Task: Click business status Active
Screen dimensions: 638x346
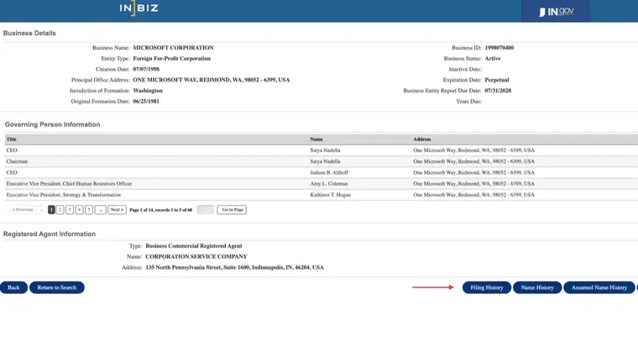Action: [493, 59]
